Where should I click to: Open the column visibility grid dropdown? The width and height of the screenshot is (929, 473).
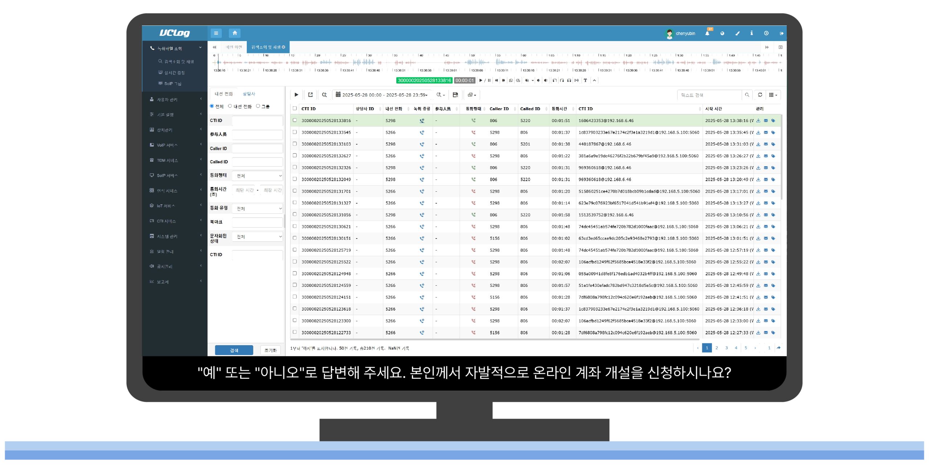(773, 95)
